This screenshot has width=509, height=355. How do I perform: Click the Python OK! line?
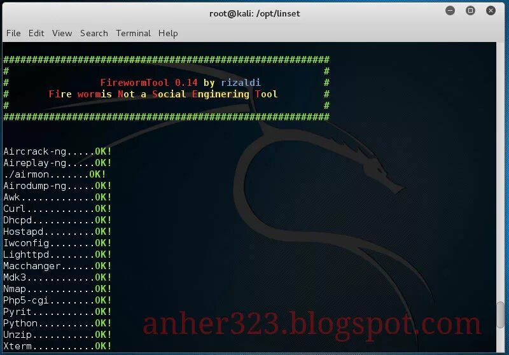(57, 323)
